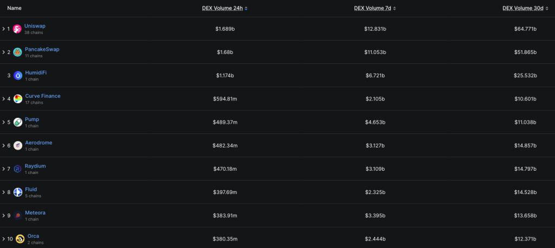This screenshot has height=248, width=555.
Task: Click the Uniswap unicorn logo icon
Action: (x=17, y=29)
